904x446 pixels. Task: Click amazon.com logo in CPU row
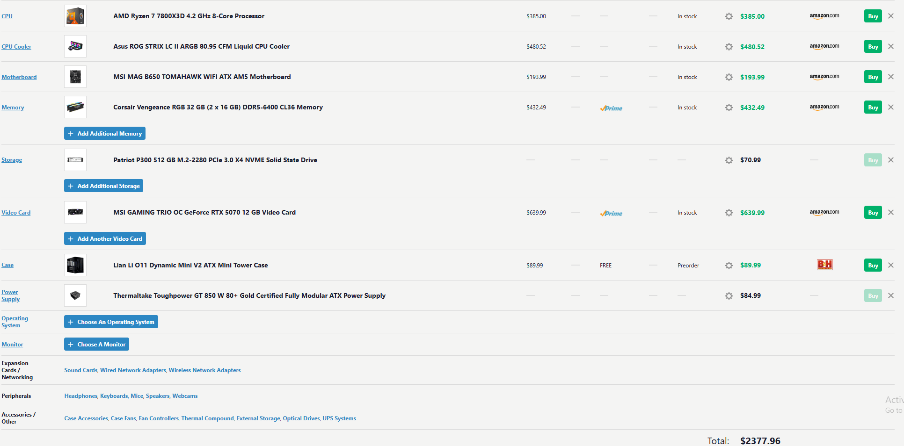(824, 16)
